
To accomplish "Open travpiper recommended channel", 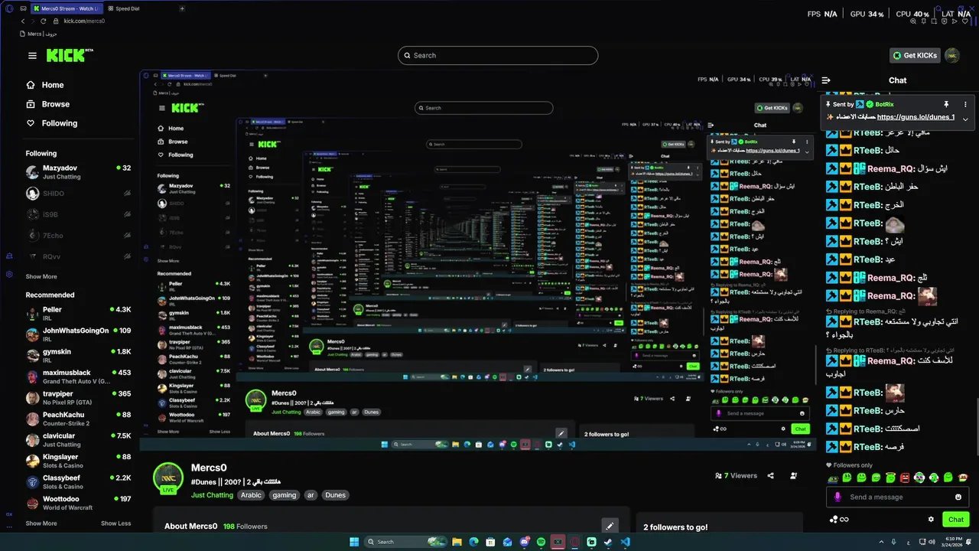I will tap(78, 398).
